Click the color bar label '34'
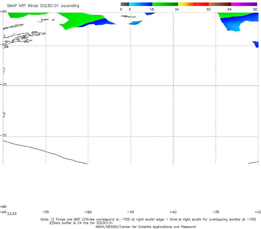Viewport: 261px width, 229px height. coord(177,9)
